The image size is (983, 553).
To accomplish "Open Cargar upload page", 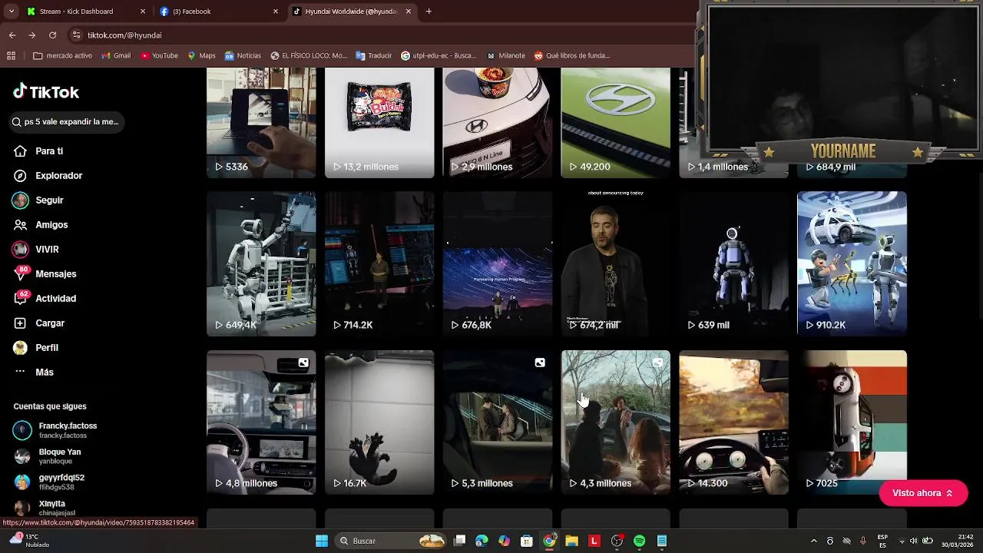I will pyautogui.click(x=39, y=323).
